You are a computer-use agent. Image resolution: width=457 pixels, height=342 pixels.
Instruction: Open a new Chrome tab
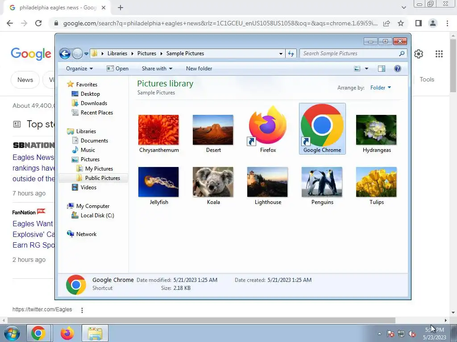coord(120,8)
